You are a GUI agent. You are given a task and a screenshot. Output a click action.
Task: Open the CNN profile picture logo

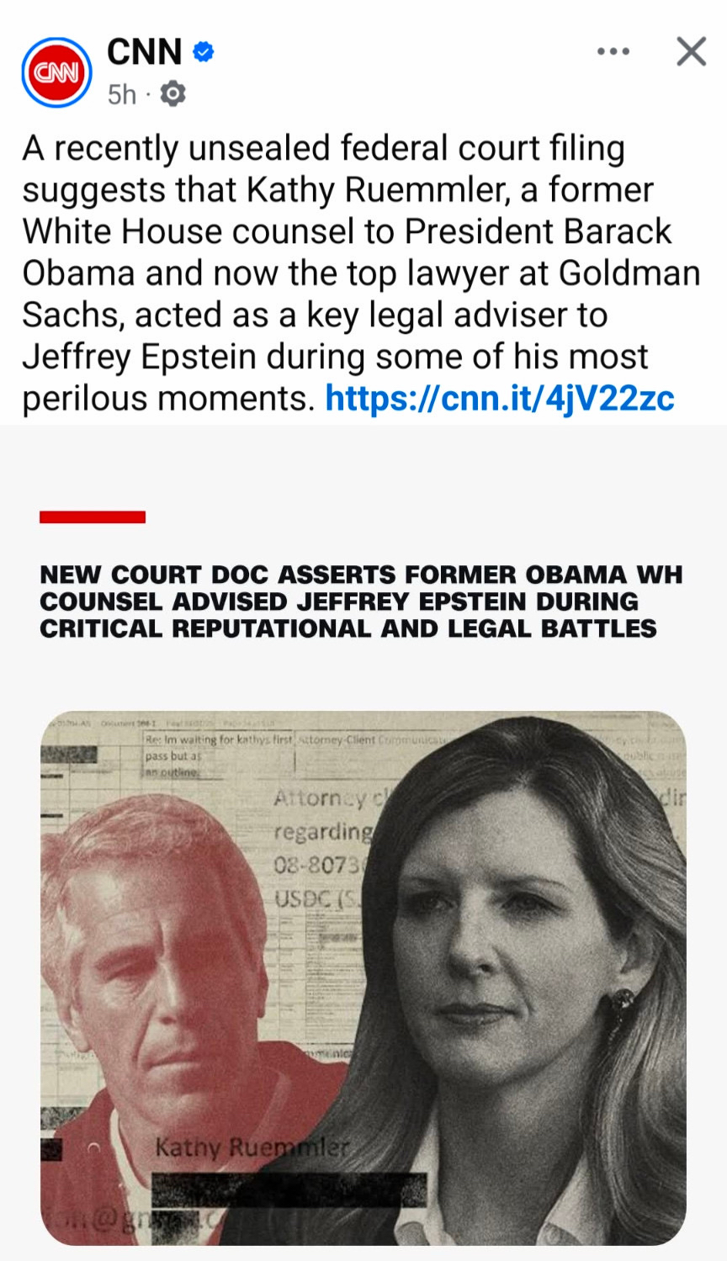[x=56, y=72]
